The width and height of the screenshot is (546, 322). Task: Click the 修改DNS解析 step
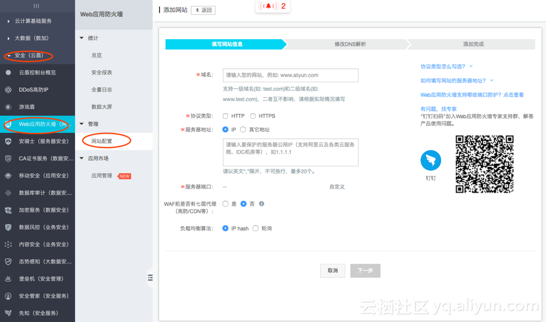[x=350, y=44]
